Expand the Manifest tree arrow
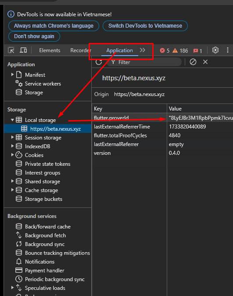 tap(12, 75)
